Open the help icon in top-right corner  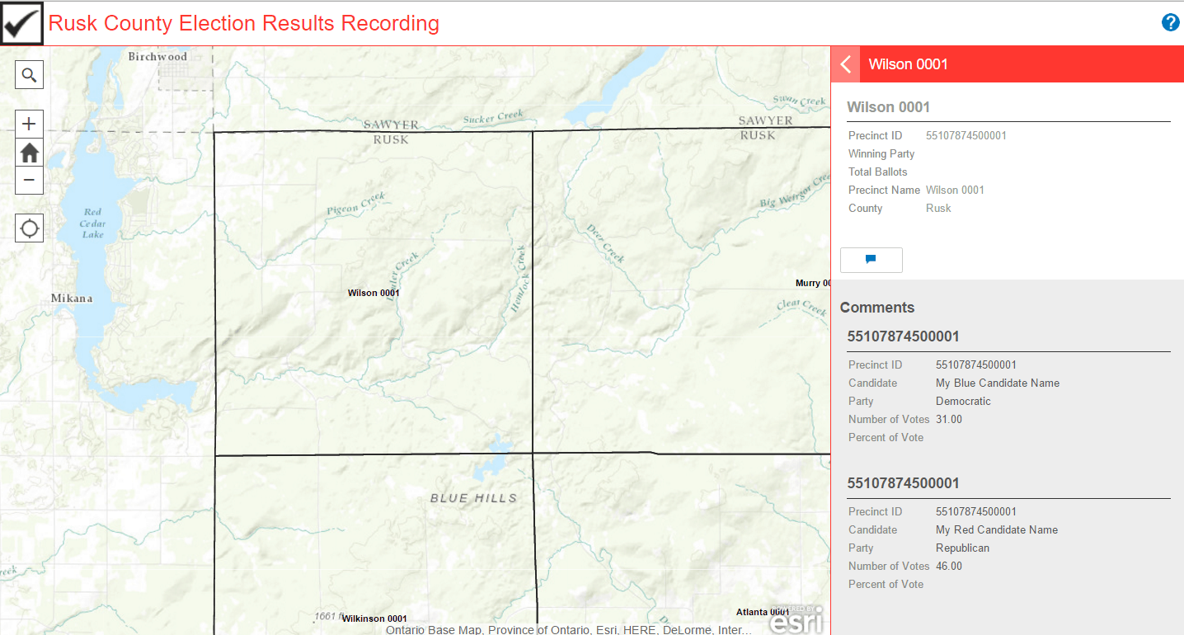click(x=1170, y=22)
